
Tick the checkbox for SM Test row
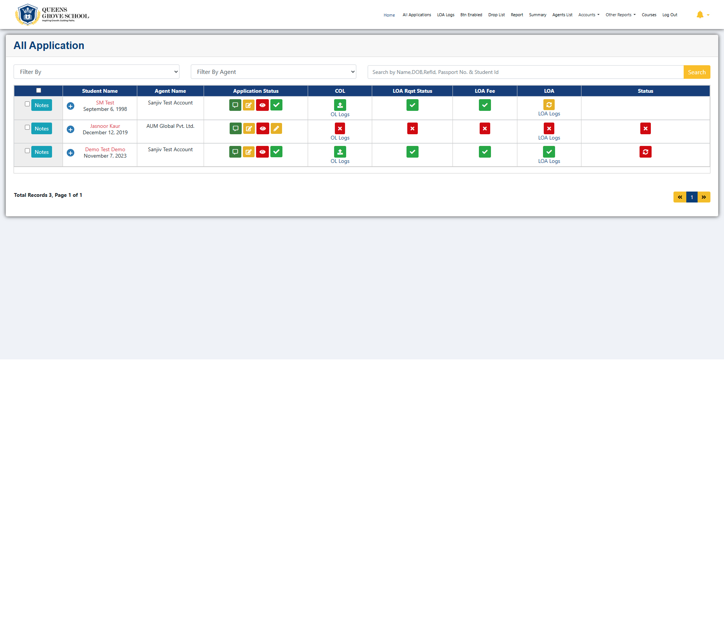pos(27,104)
